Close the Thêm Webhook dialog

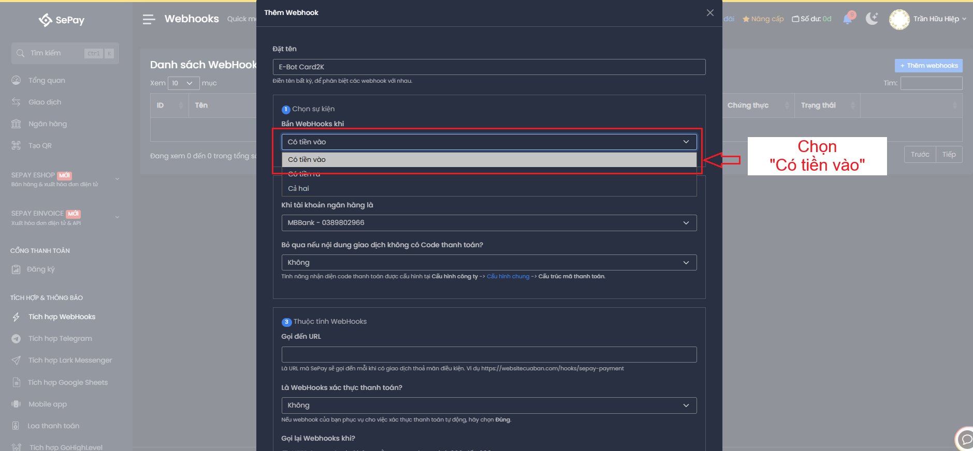tap(710, 12)
